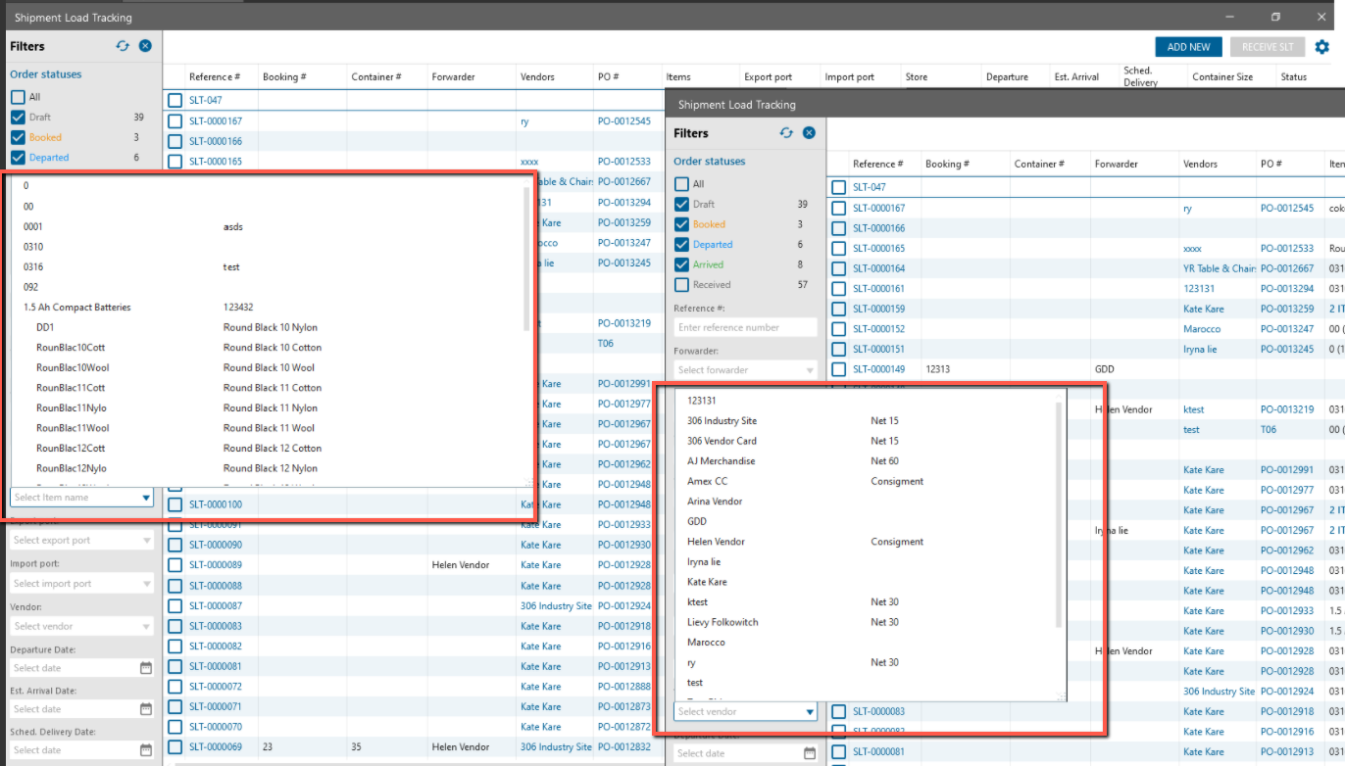Clear filters using X icon in background window
Viewport: 1345px width, 766px height.
pyautogui.click(x=145, y=46)
